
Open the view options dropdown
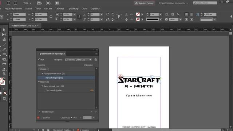click(x=40, y=3)
